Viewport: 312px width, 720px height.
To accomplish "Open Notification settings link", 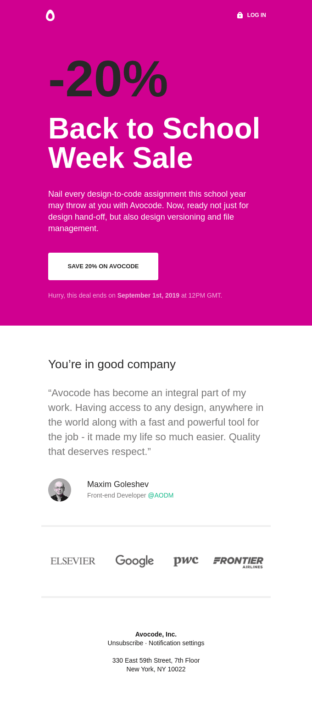I will tap(176, 643).
